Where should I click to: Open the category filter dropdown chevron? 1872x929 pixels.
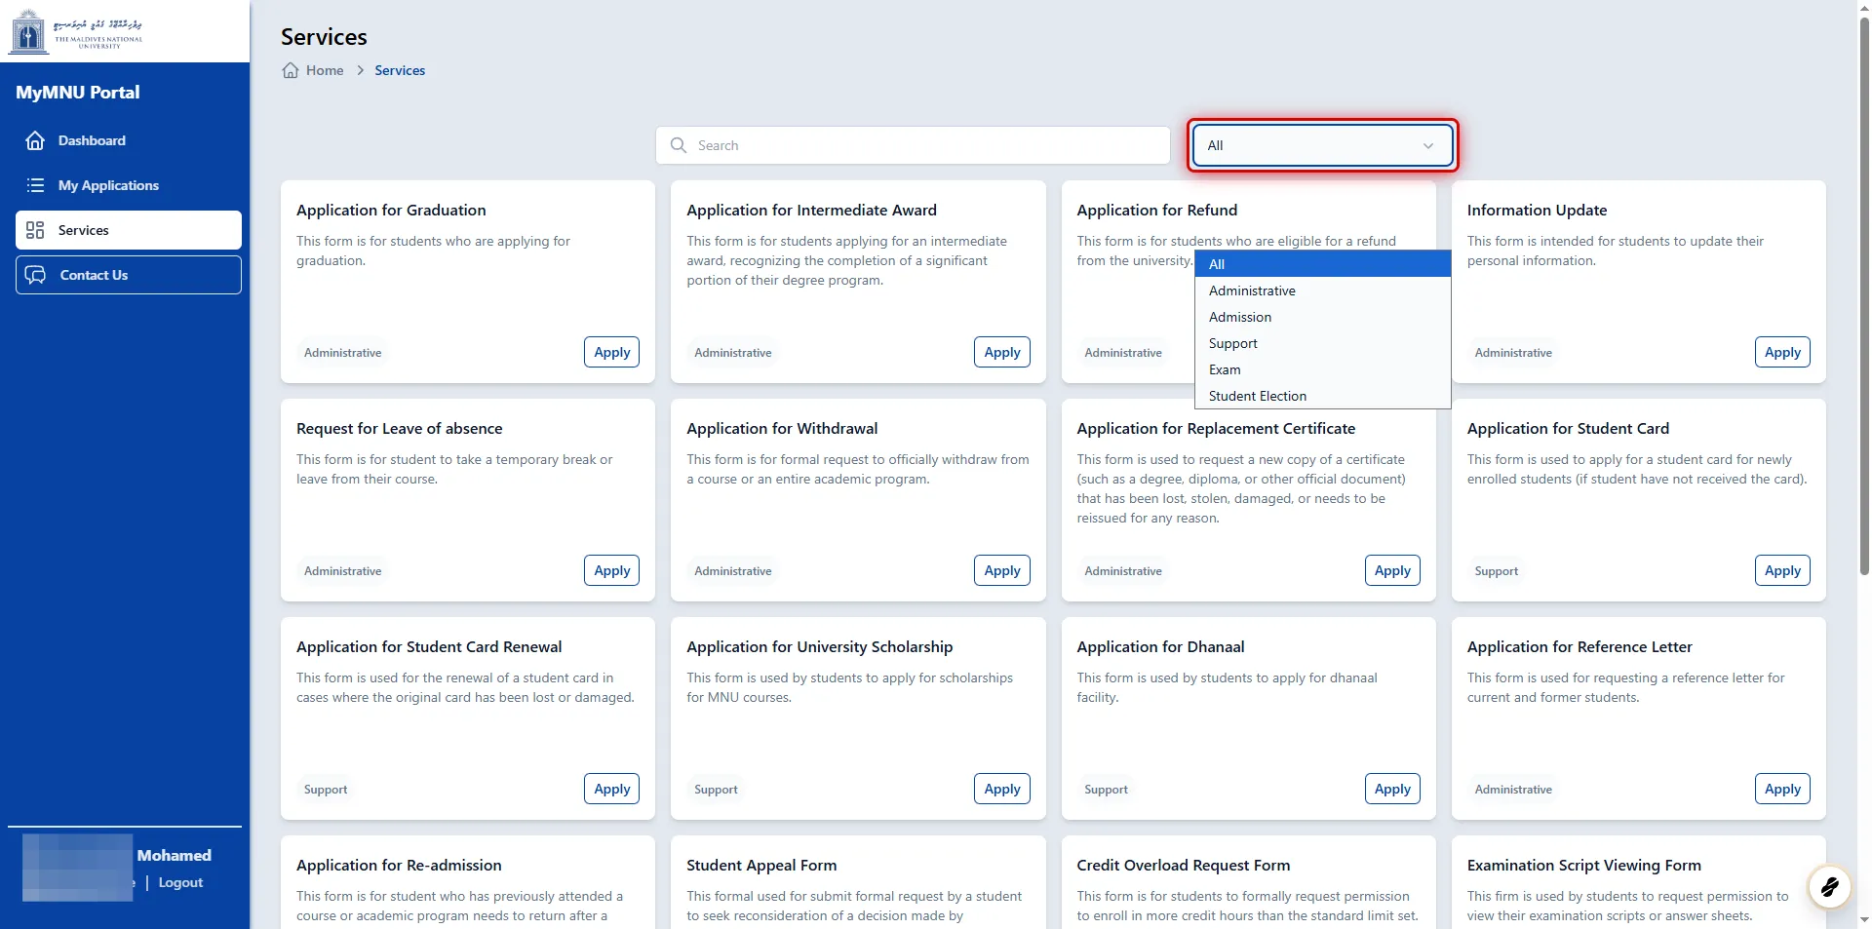pyautogui.click(x=1428, y=146)
